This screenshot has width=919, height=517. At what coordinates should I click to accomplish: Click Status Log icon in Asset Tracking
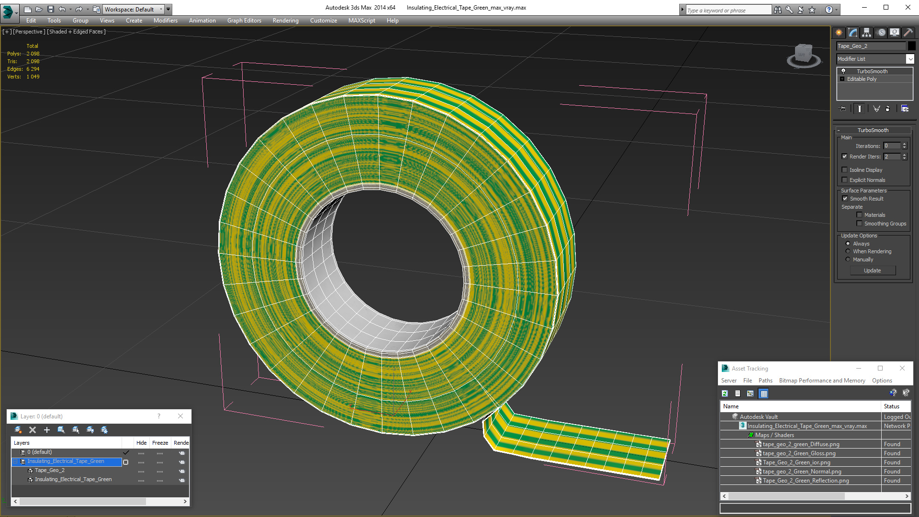point(738,393)
